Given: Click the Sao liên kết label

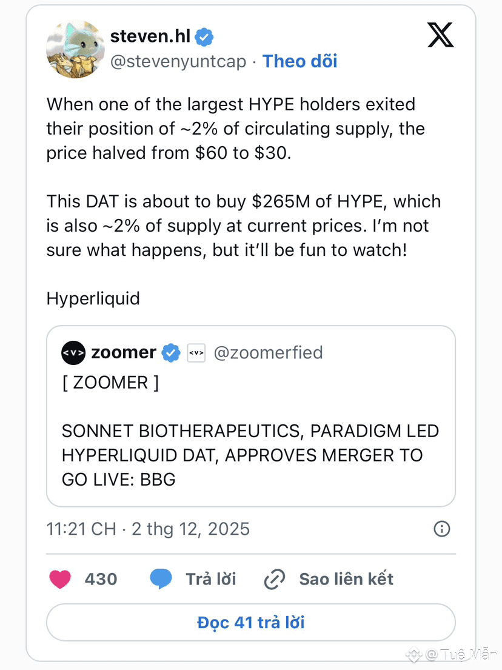Looking at the screenshot, I should point(346,579).
